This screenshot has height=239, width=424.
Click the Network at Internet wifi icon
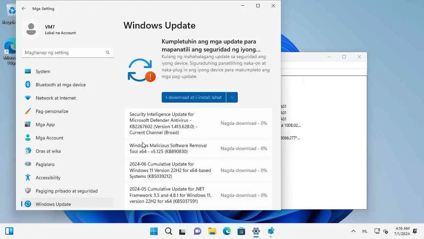[x=28, y=98]
